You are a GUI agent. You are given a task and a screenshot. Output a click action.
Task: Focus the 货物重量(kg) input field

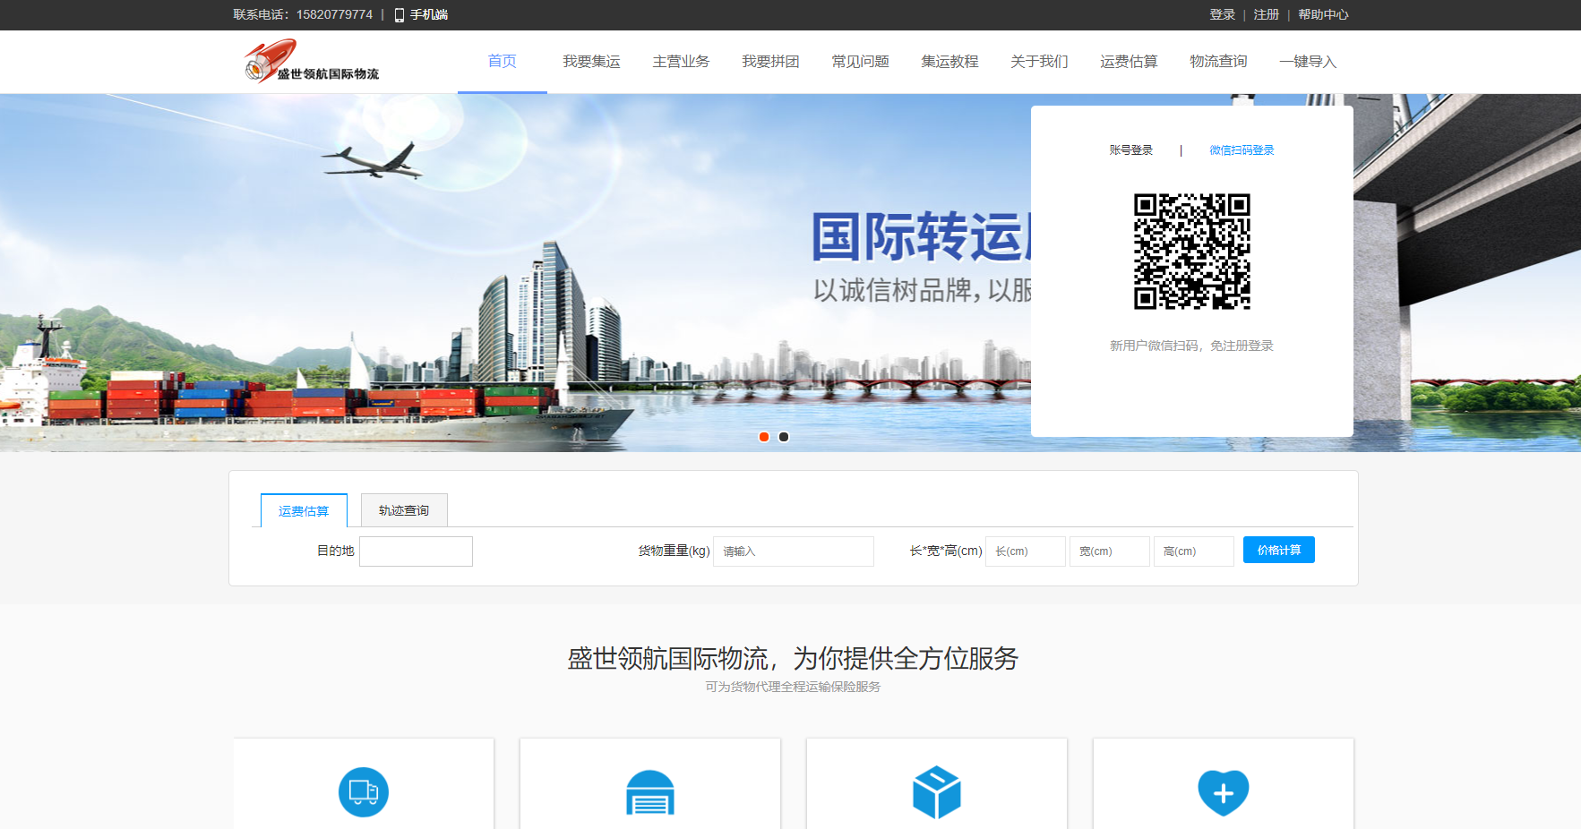point(794,551)
